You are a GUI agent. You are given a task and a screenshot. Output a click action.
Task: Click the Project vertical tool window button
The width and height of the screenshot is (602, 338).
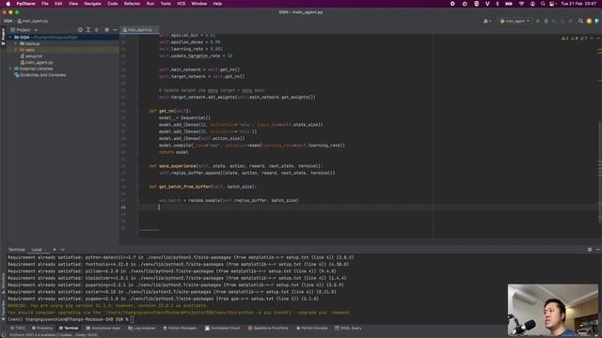tap(3, 37)
